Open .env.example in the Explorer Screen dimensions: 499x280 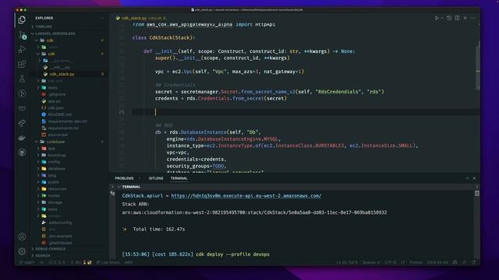(x=60, y=236)
